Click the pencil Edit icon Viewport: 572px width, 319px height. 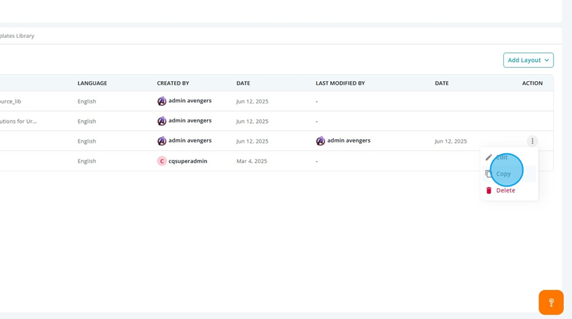click(489, 157)
